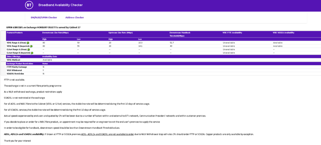The width and height of the screenshot is (321, 145).
Task: Click 'SOADSL is not restricted at the exchange' line
Action: (24, 98)
